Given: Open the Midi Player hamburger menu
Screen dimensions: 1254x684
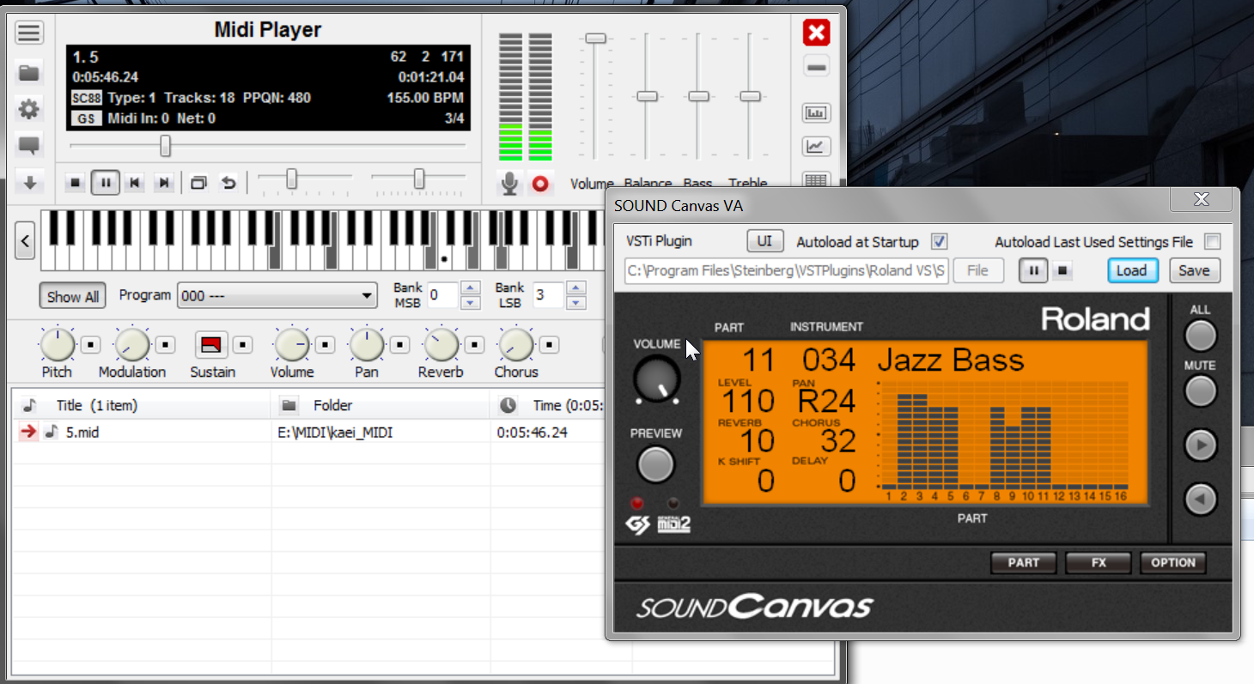Looking at the screenshot, I should (28, 33).
